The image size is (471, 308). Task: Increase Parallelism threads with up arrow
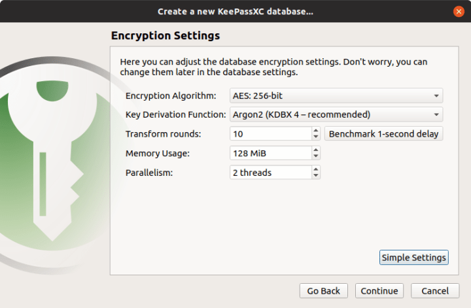pos(316,169)
